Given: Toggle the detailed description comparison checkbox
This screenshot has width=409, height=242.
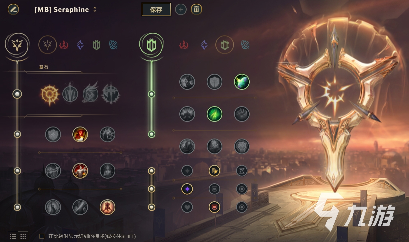Looking at the screenshot, I should (x=42, y=236).
